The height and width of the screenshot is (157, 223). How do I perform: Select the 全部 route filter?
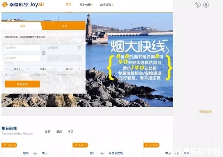pos(47,131)
